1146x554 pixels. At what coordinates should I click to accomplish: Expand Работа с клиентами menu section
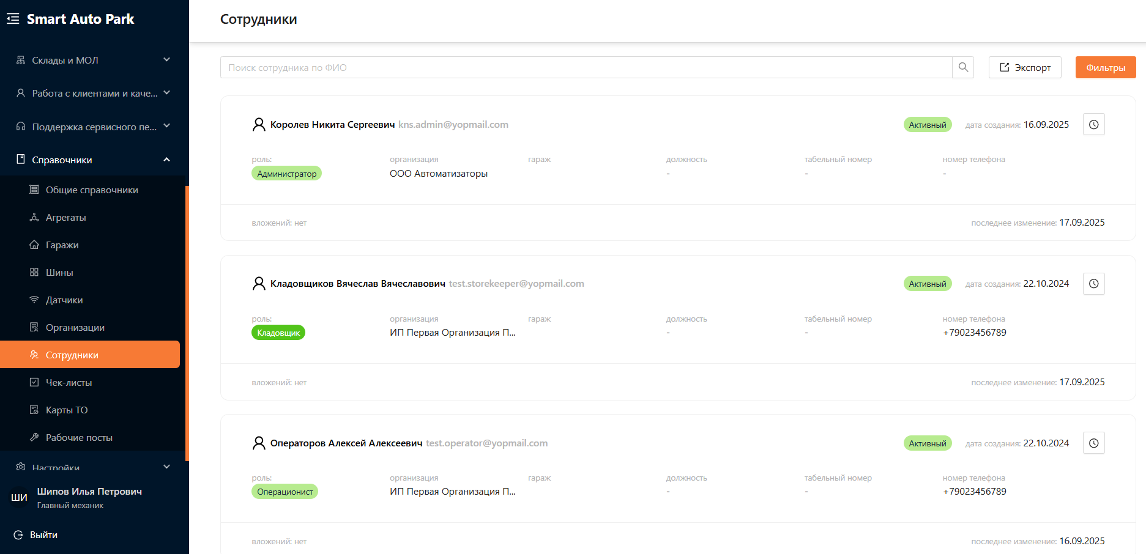94,94
